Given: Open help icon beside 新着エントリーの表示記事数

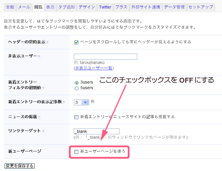Looking at the screenshot, I should pos(64,102).
